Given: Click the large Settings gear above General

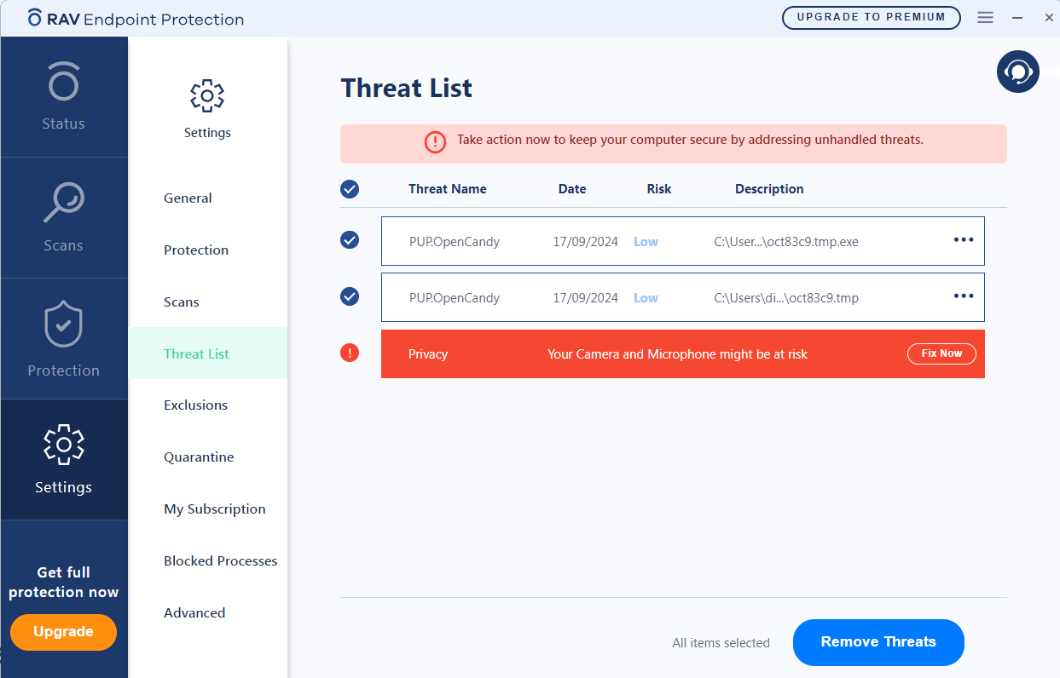Looking at the screenshot, I should pyautogui.click(x=207, y=96).
